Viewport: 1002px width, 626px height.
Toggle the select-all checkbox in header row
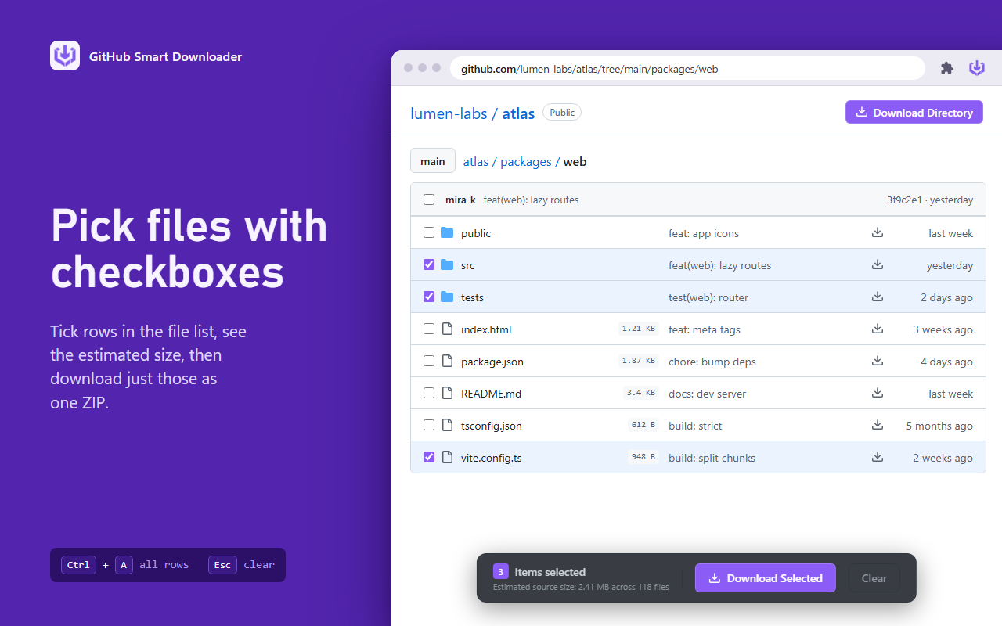(x=429, y=200)
